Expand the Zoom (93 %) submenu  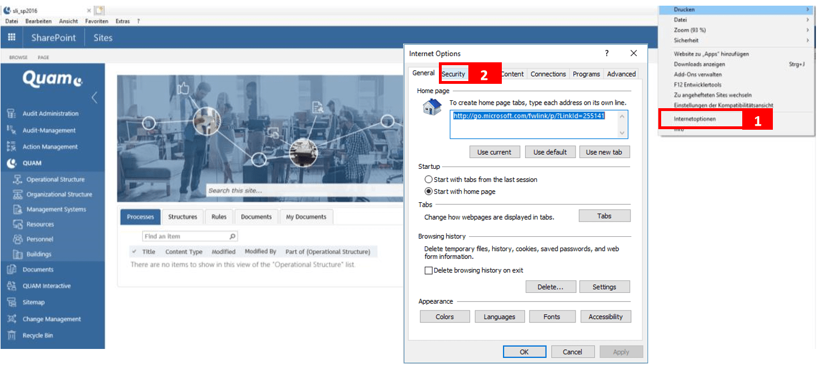point(734,29)
